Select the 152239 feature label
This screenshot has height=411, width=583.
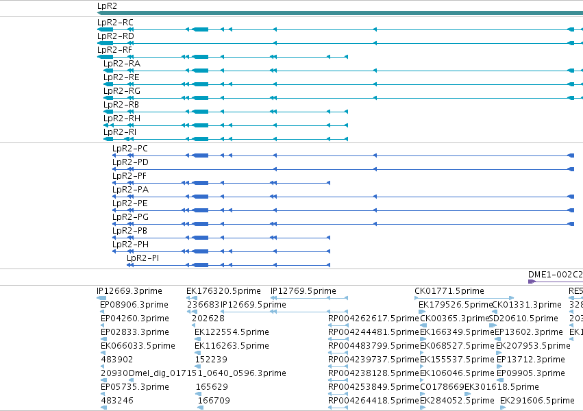click(211, 360)
